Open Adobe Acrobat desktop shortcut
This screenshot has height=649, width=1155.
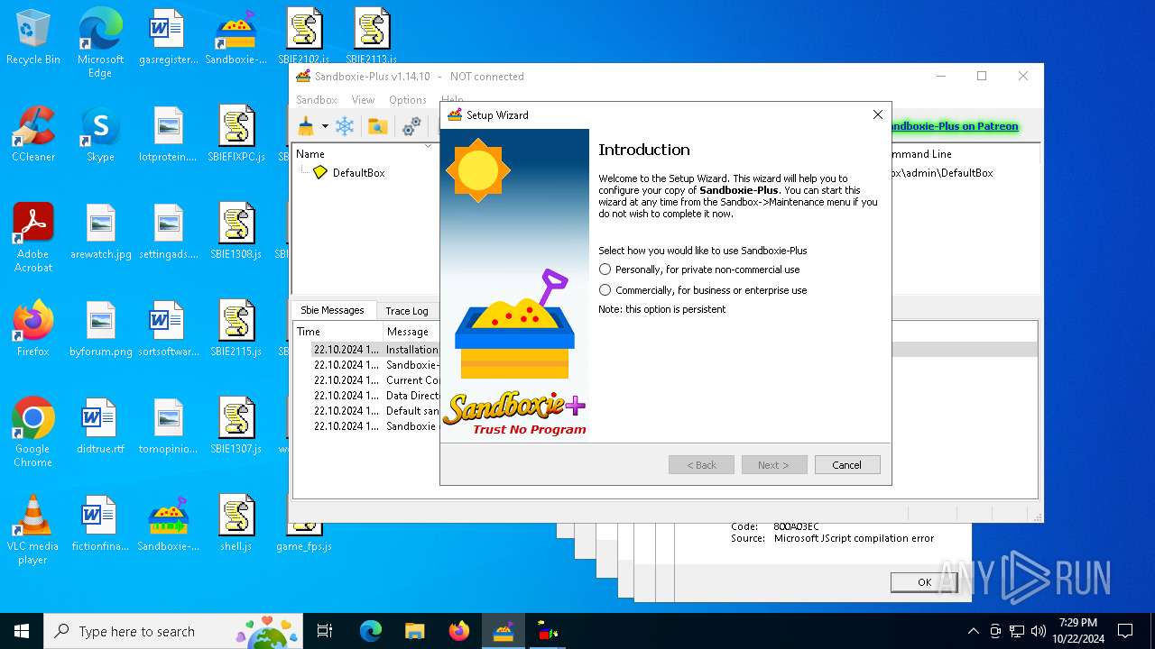pos(33,238)
